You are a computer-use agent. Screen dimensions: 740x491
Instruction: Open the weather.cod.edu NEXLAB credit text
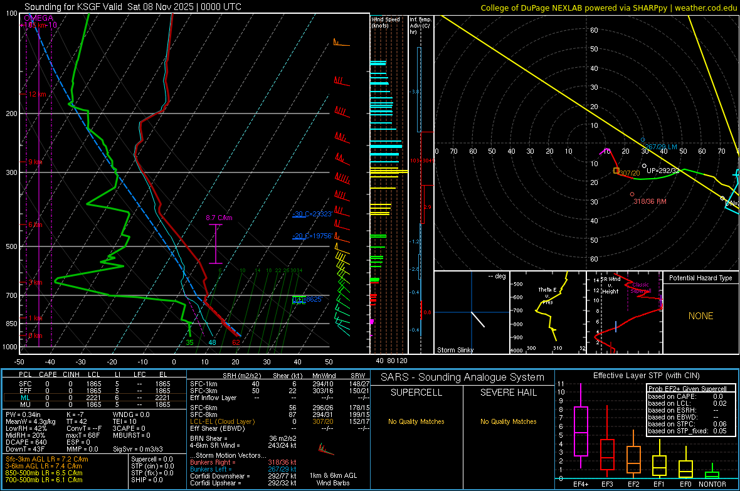[x=608, y=8]
